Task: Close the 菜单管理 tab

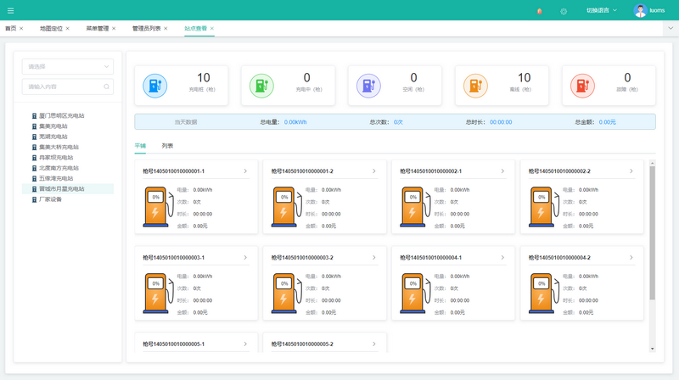Action: (114, 29)
